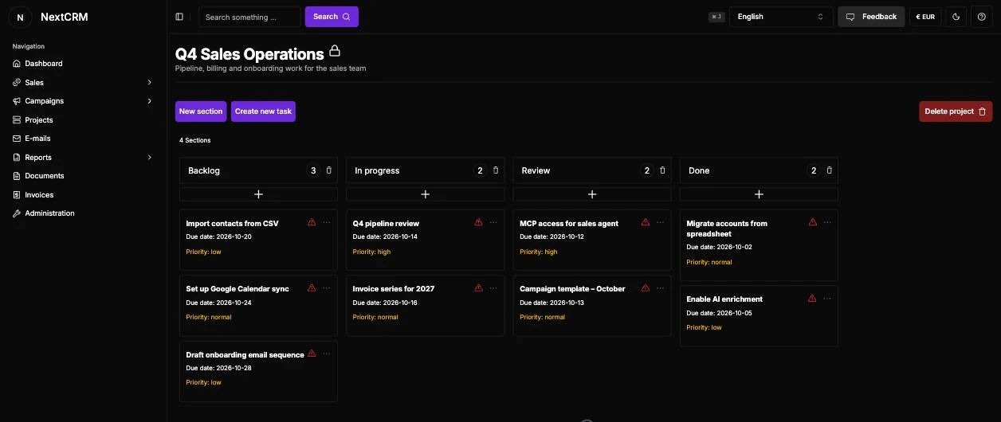1001x422 pixels.
Task: Click the red Delete project button
Action: pyautogui.click(x=956, y=111)
